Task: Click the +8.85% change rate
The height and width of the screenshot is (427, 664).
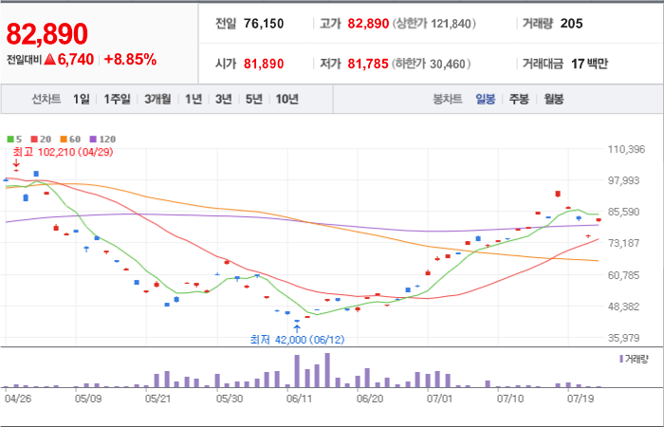Action: tap(130, 60)
